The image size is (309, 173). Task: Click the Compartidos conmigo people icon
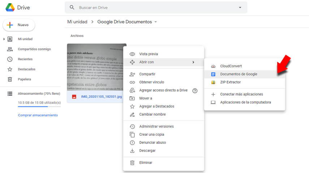(10, 49)
